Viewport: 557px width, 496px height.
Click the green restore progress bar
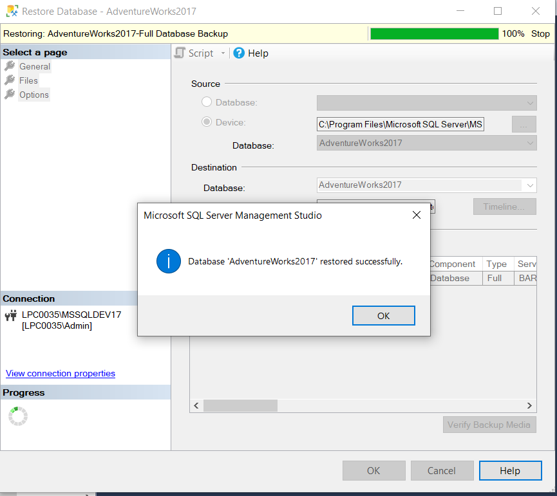(x=434, y=33)
